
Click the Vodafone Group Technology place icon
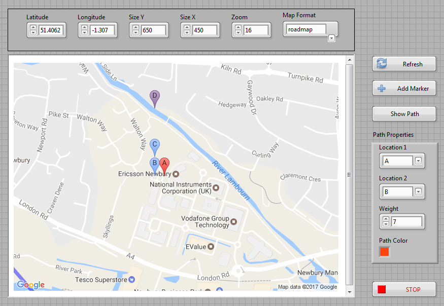[233, 221]
